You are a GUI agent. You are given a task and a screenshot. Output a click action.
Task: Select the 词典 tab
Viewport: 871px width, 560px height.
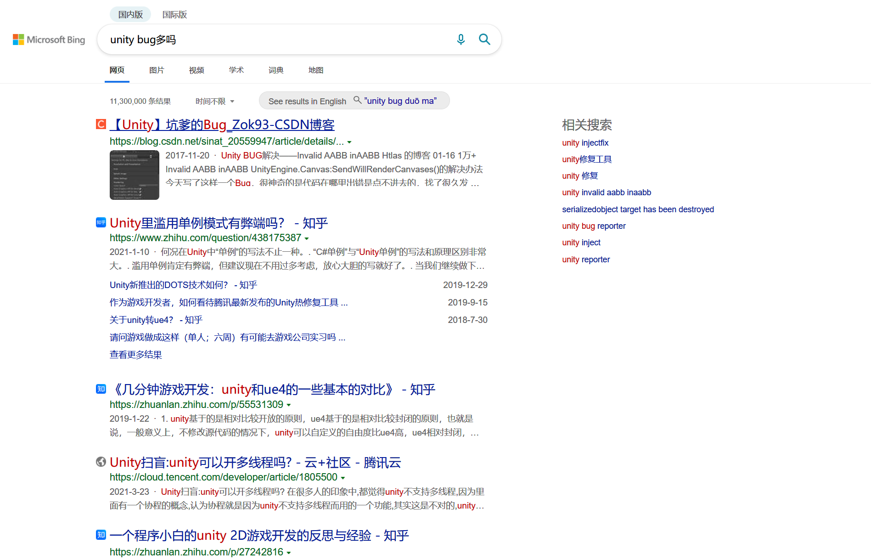pos(276,70)
